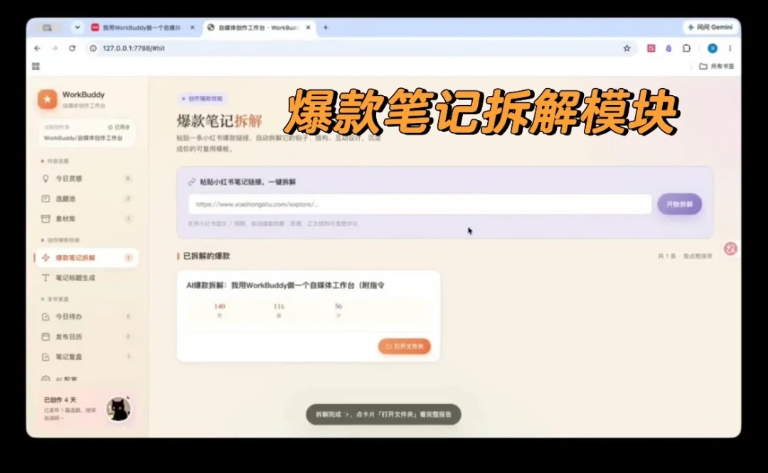Click the site info icon in address bar

[x=92, y=48]
